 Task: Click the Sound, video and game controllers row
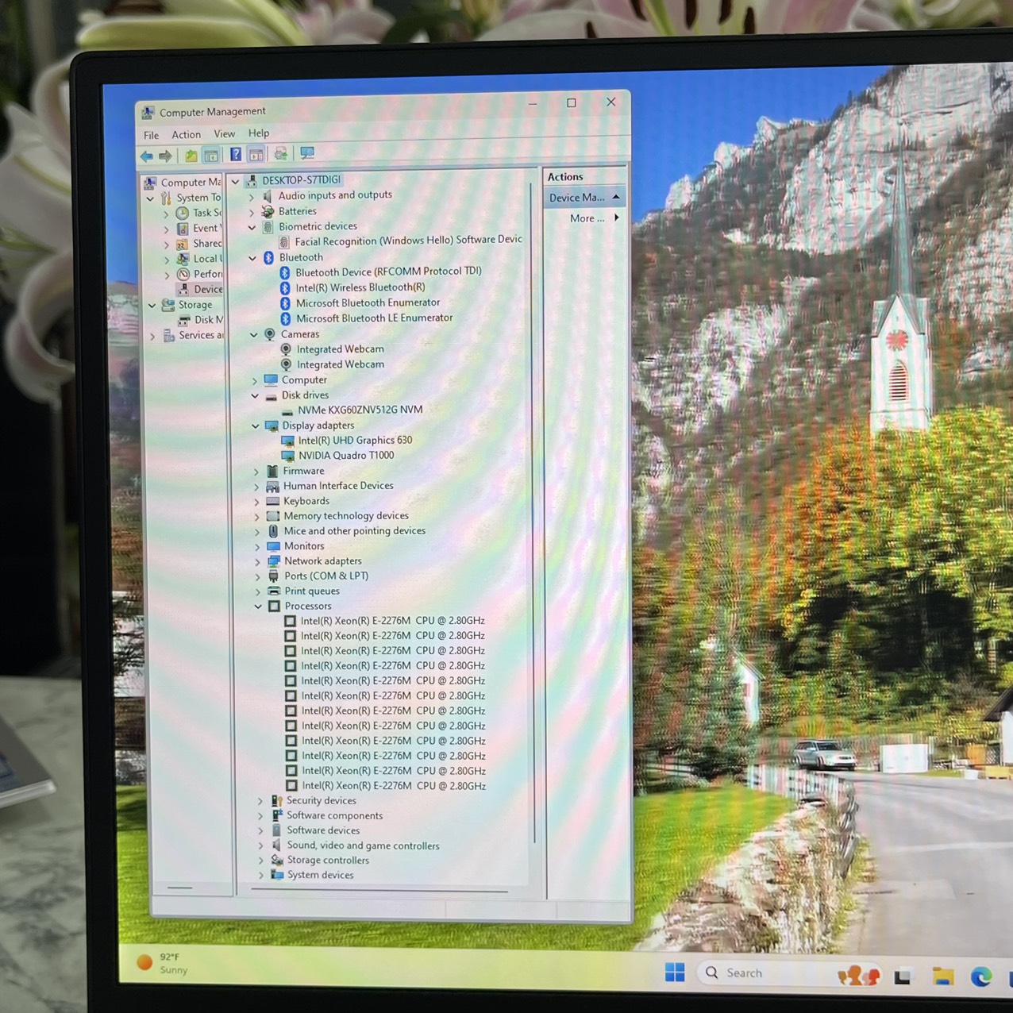click(363, 845)
